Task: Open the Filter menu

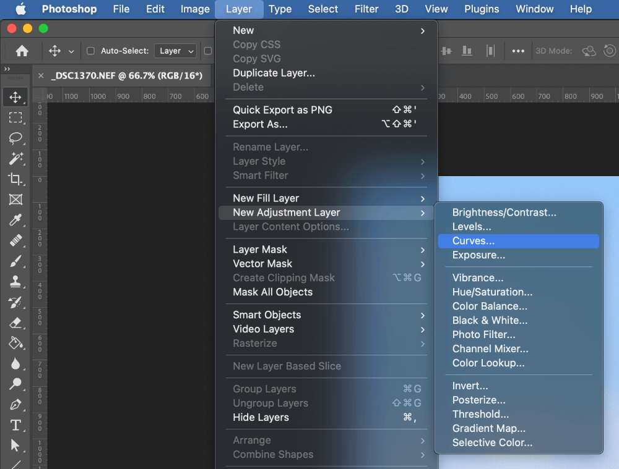Action: pyautogui.click(x=366, y=9)
